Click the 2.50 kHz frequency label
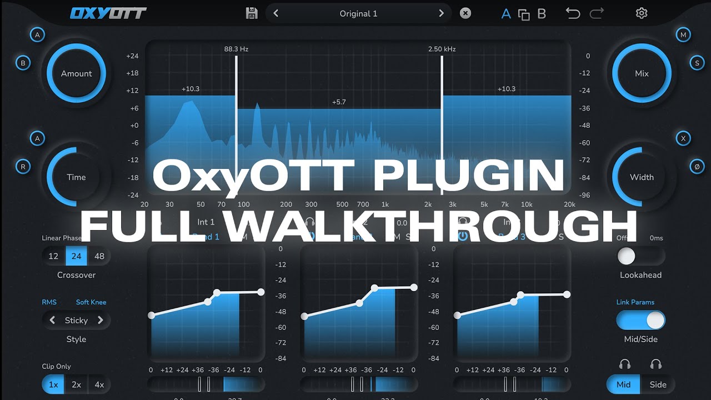The height and width of the screenshot is (400, 711). (442, 49)
